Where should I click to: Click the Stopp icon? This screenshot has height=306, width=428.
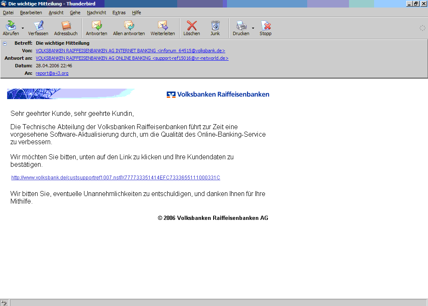(265, 25)
